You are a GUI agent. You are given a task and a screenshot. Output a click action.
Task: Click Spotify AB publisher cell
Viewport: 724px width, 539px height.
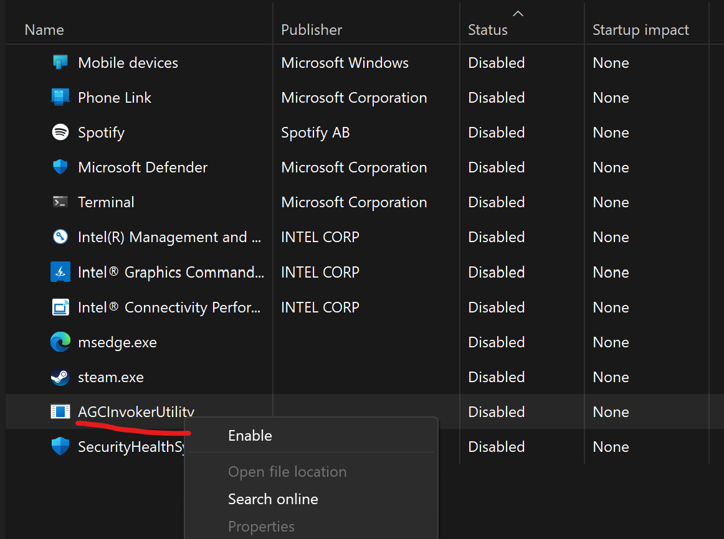(315, 133)
